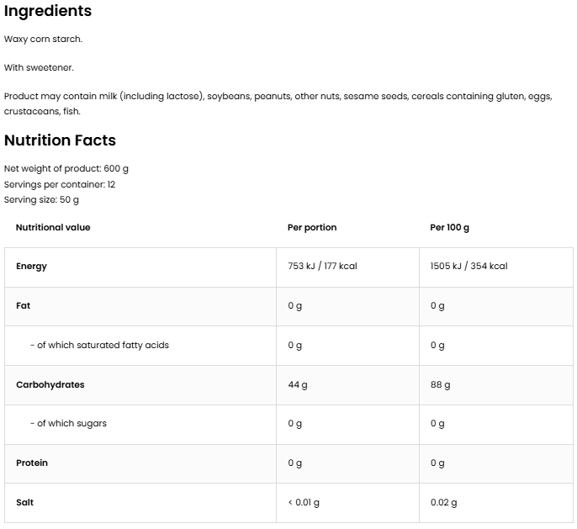Click the allergen warning paragraph
The height and width of the screenshot is (529, 577).
click(x=278, y=103)
